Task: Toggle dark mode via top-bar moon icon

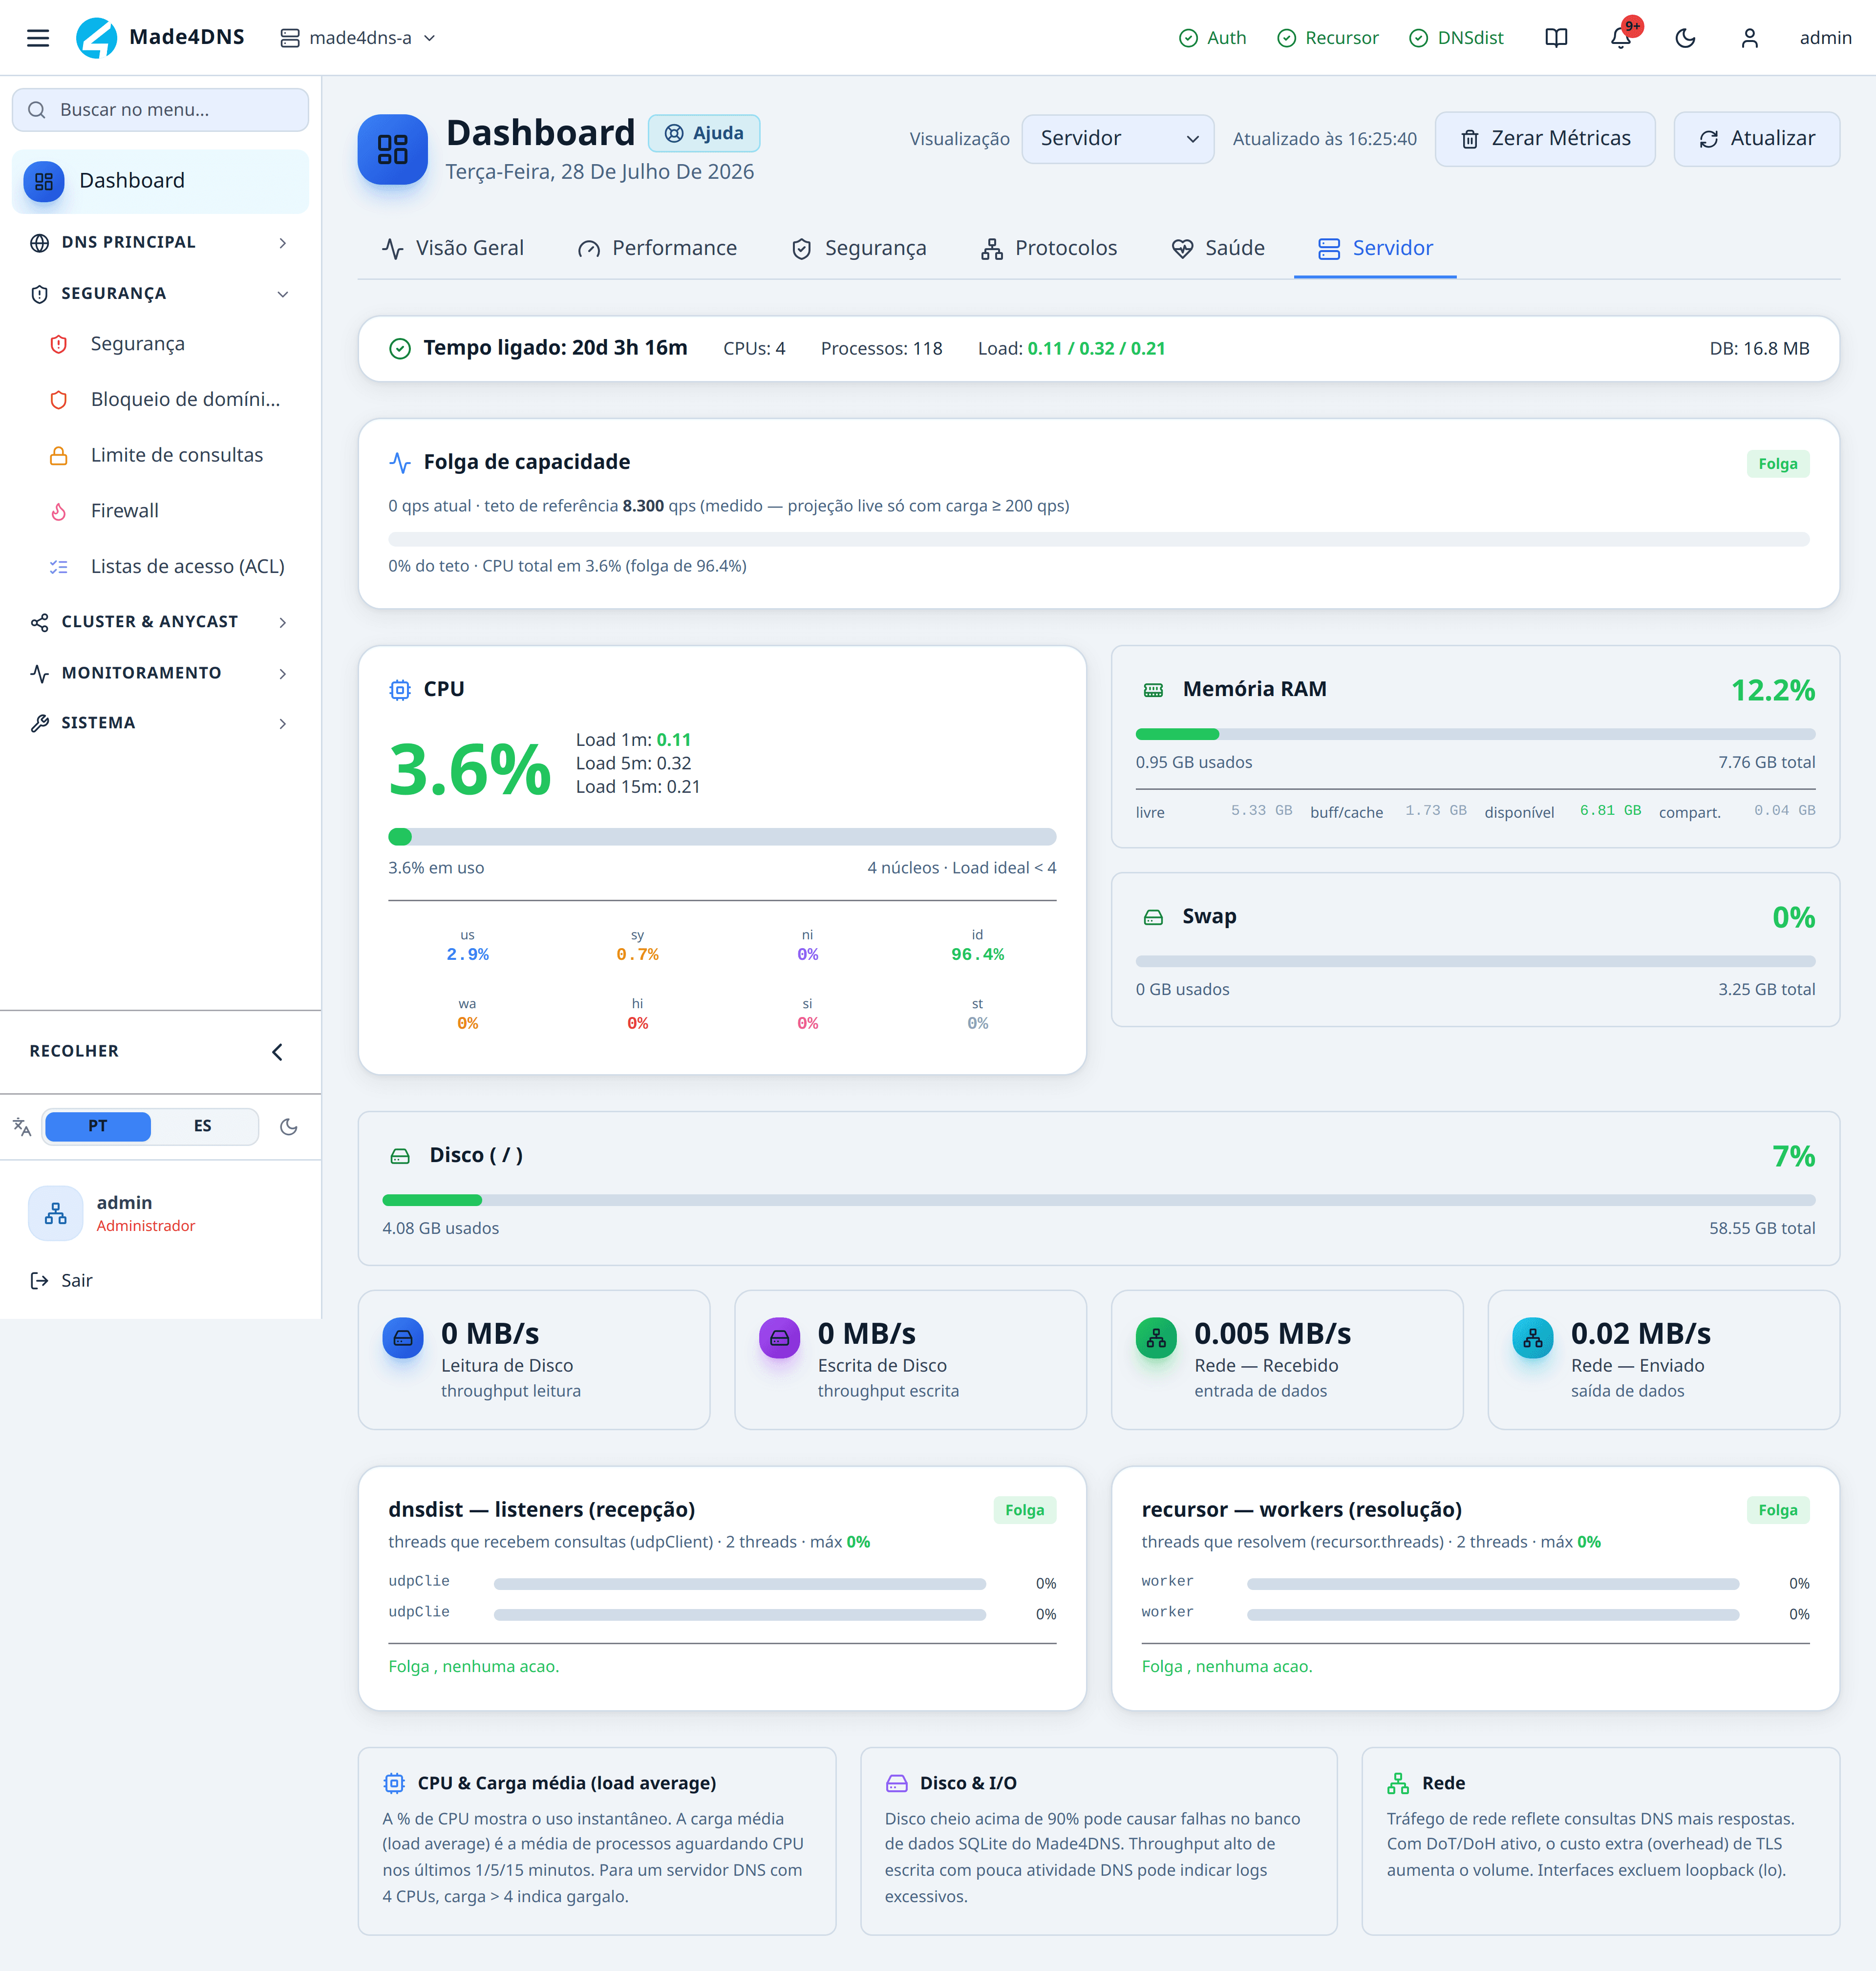Action: [1685, 38]
